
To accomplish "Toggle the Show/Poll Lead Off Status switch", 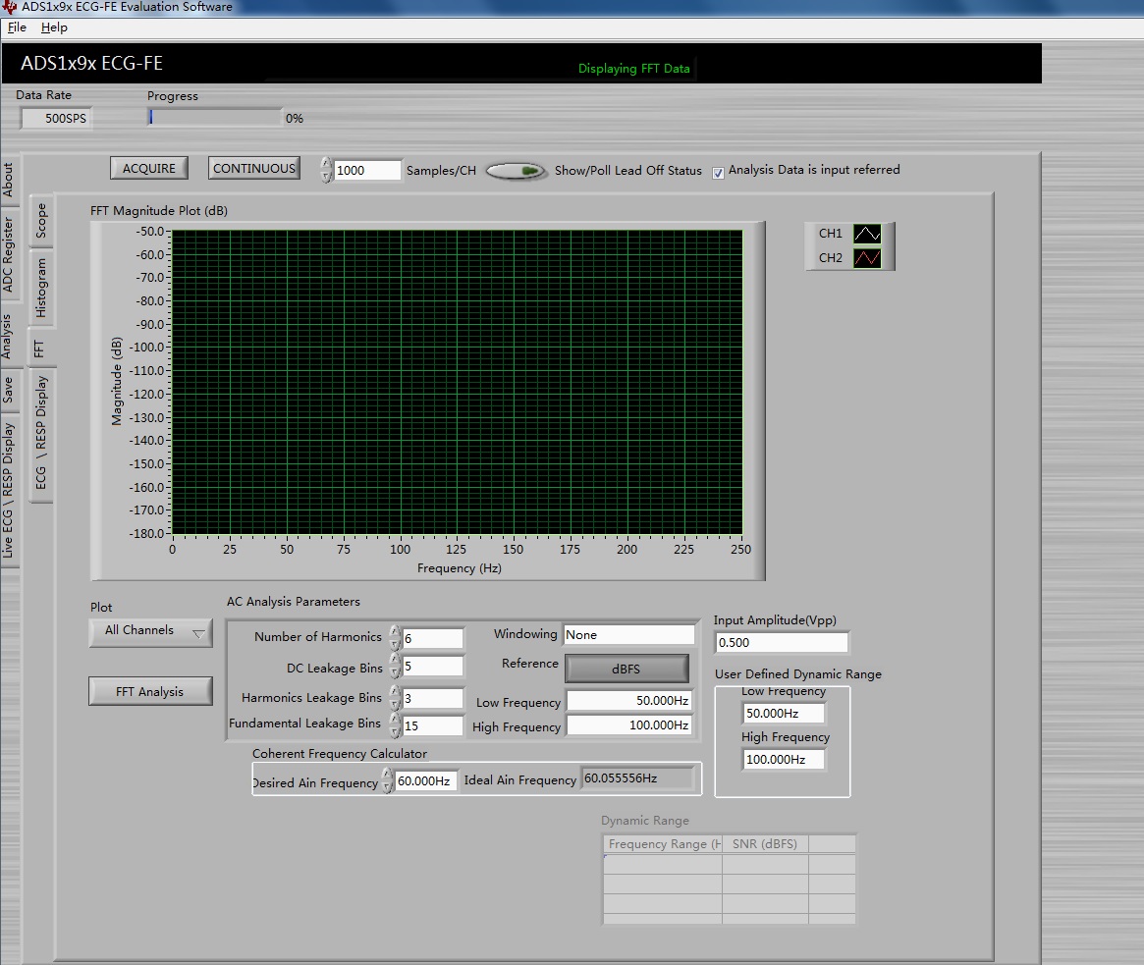I will 517,171.
